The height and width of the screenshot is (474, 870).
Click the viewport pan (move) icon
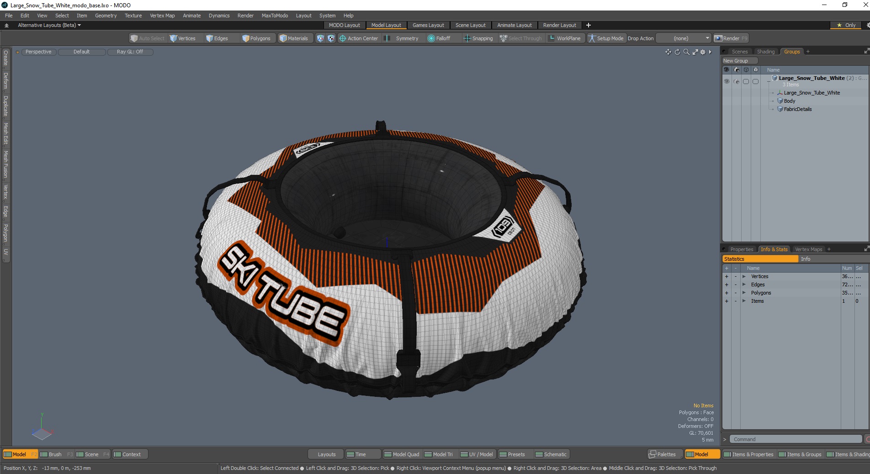pos(668,52)
